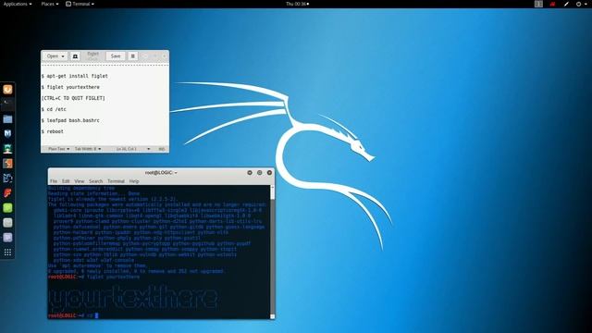Click the workspace indicator in top panel
The height and width of the screenshot is (333, 592).
click(538, 4)
